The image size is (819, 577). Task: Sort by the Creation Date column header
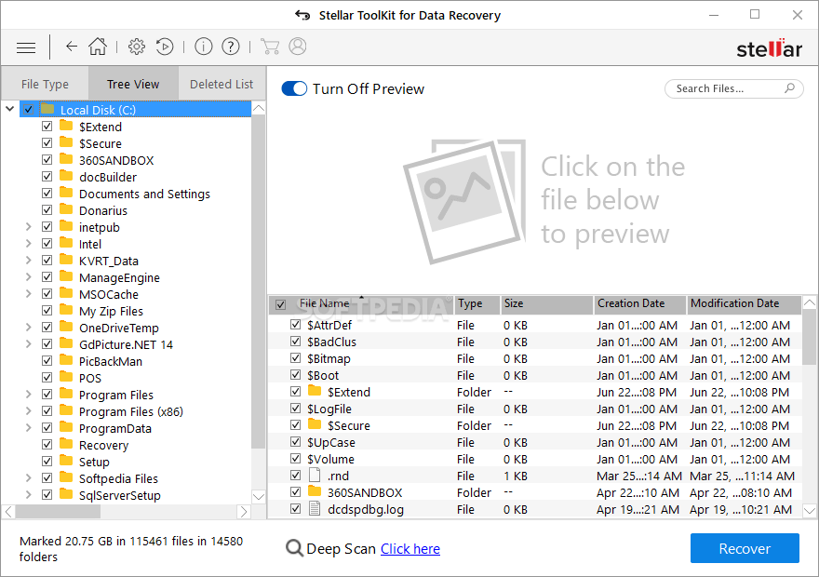click(x=640, y=304)
